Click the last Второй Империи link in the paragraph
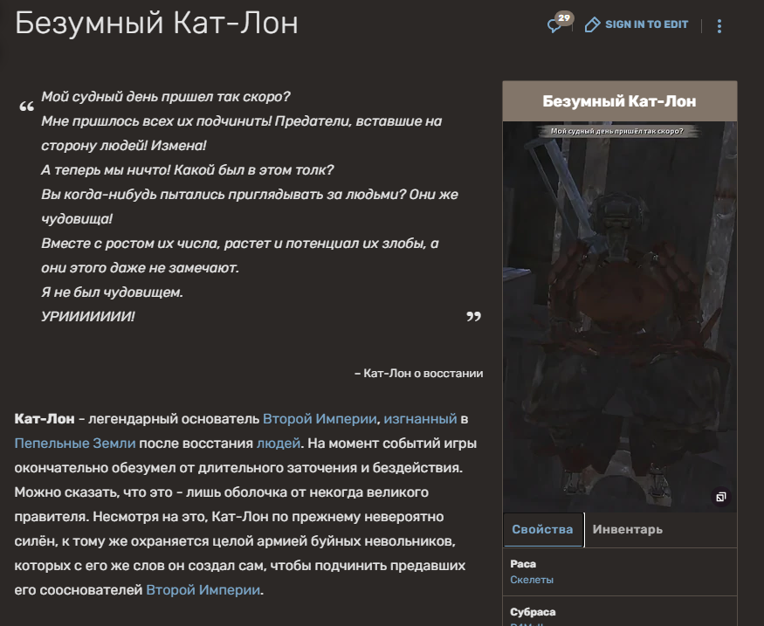This screenshot has height=626, width=764. pos(203,590)
